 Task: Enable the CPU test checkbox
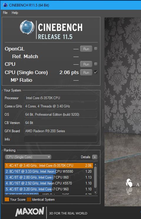[x=96, y=64]
